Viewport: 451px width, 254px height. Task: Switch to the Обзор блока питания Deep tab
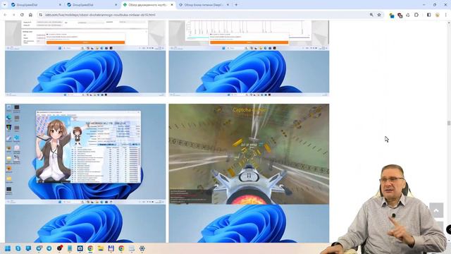[204, 5]
